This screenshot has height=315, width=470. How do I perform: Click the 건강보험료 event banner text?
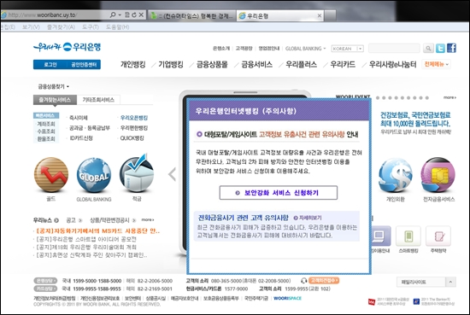415,120
